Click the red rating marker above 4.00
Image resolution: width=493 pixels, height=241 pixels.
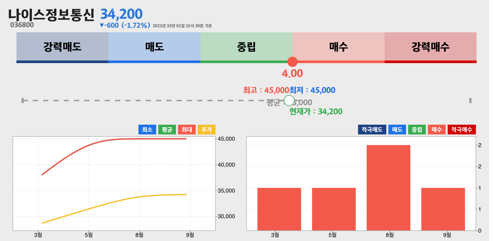click(292, 62)
